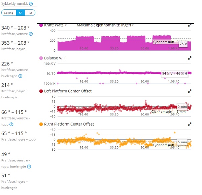Open help for Kraftfase venstre buelengde
The width and height of the screenshot is (202, 195).
click(x=20, y=76)
